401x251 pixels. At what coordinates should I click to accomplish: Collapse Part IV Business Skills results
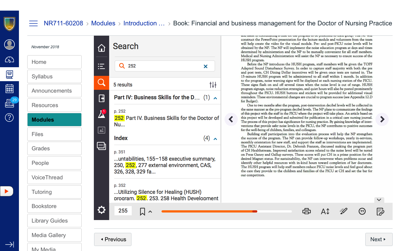pos(215,98)
